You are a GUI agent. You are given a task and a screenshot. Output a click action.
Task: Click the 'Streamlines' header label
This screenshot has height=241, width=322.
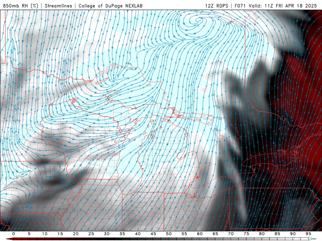coord(58,6)
